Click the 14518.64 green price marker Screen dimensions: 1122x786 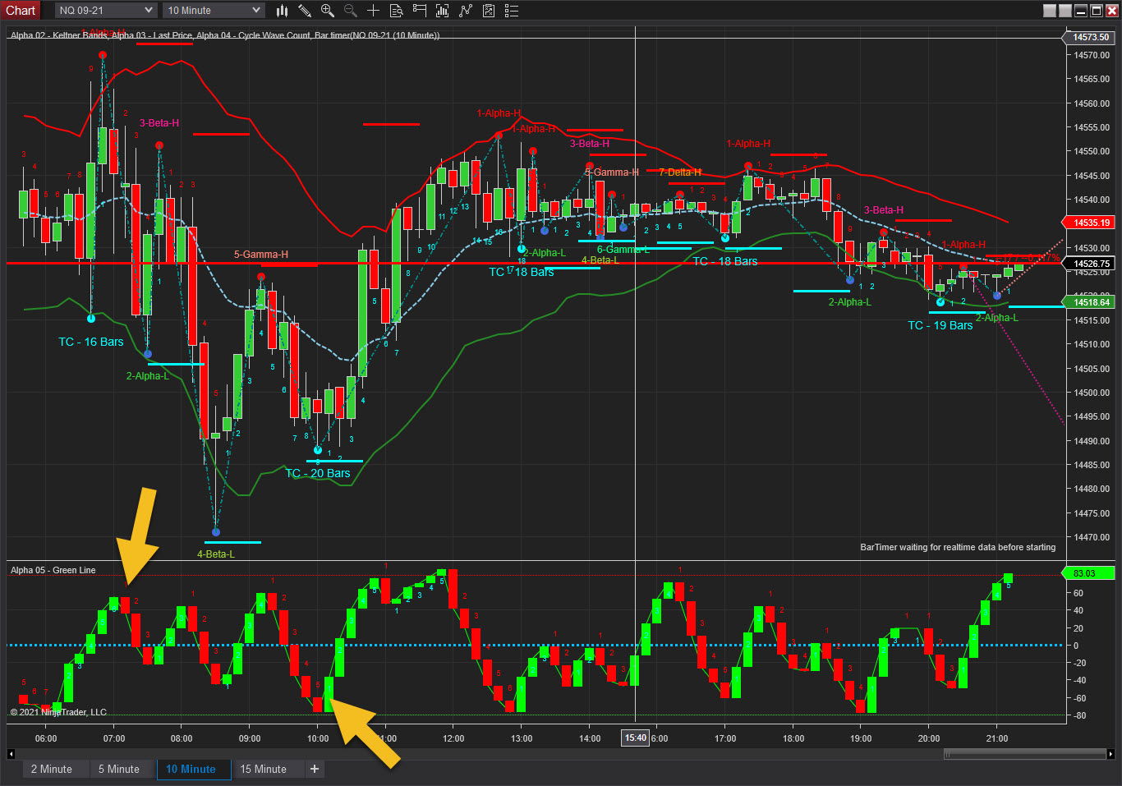1090,302
